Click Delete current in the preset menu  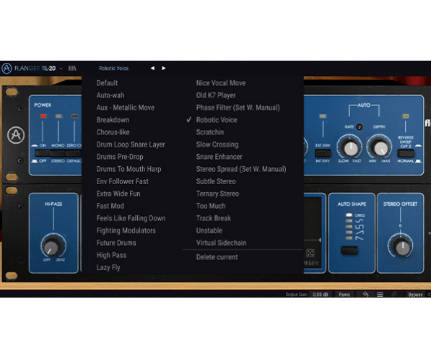[217, 257]
